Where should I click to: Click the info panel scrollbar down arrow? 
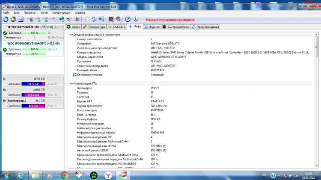tap(316, 166)
